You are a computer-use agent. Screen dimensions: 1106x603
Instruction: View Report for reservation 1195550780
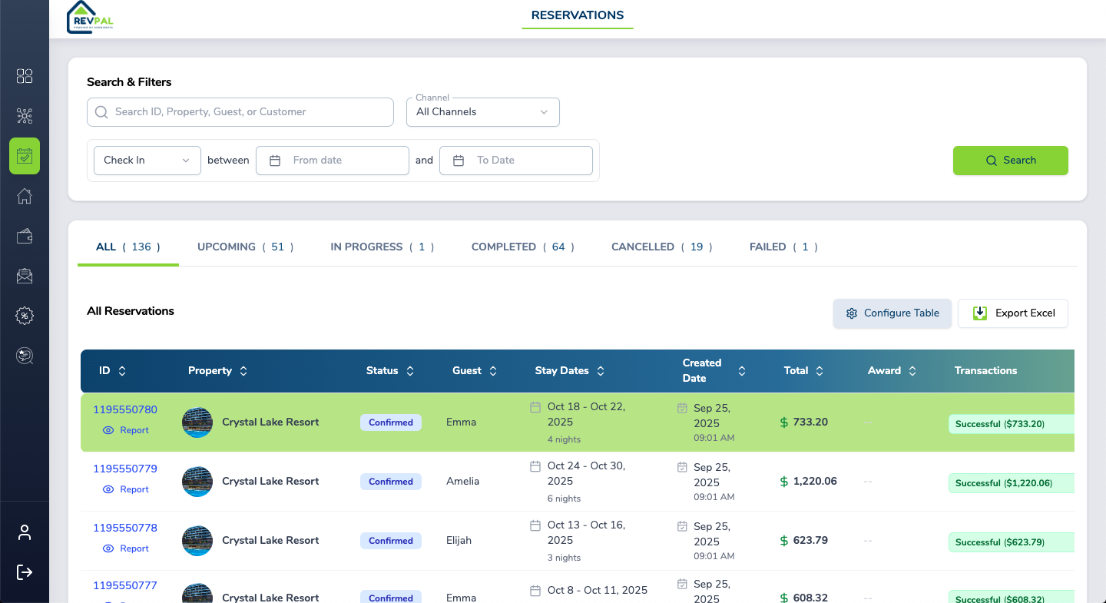point(126,430)
